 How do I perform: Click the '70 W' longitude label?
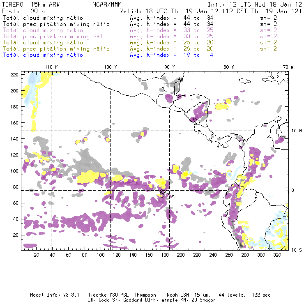[x=288, y=67]
